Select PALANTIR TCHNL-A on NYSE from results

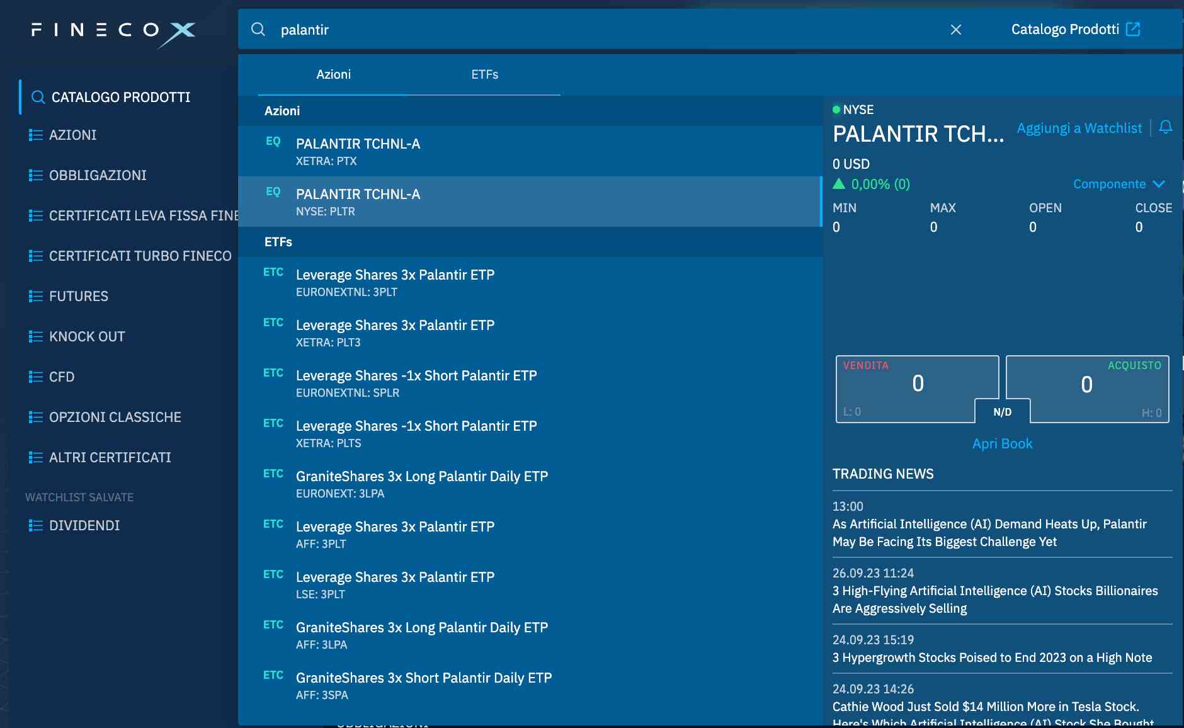click(441, 201)
